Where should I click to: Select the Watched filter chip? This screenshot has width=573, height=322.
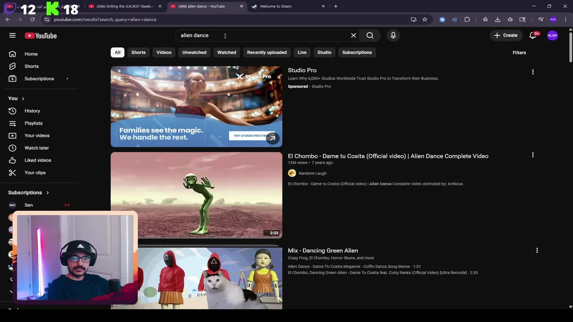(x=227, y=52)
